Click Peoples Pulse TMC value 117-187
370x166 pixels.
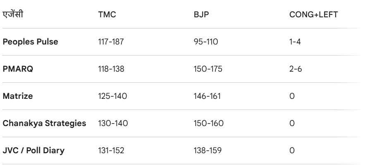[110, 42]
